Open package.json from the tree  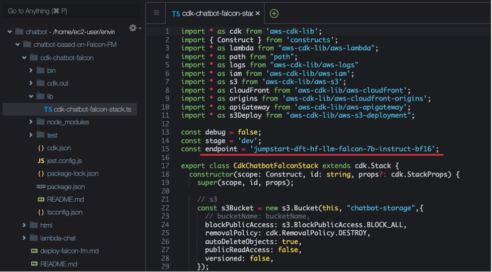coord(65,187)
